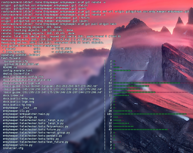Click the '_templ_a.py' bot file name
193x153 pixels.
33,120
